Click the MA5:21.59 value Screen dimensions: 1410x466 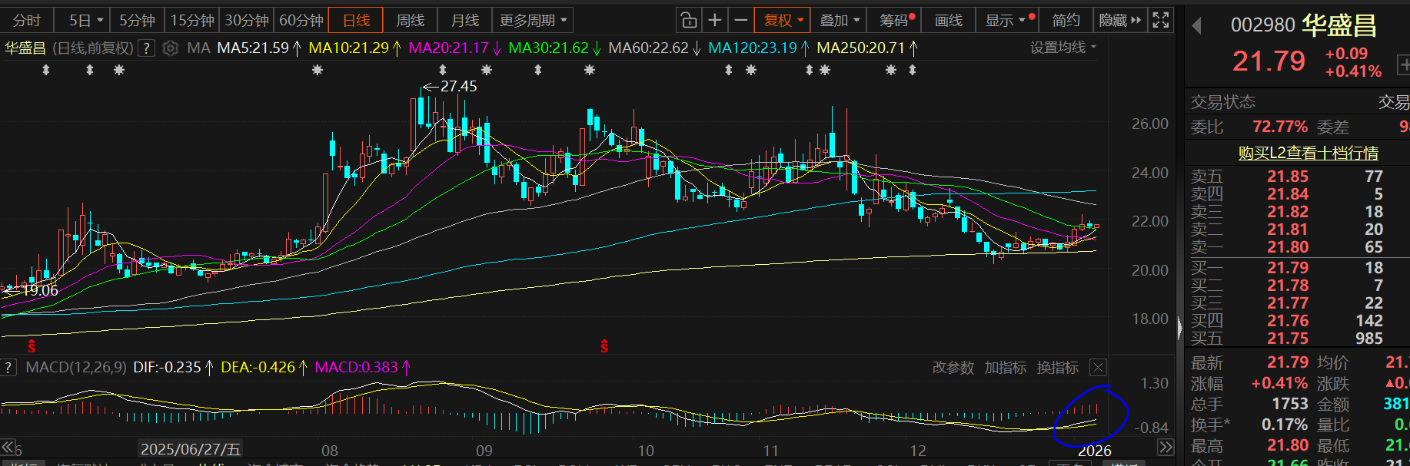pyautogui.click(x=253, y=48)
